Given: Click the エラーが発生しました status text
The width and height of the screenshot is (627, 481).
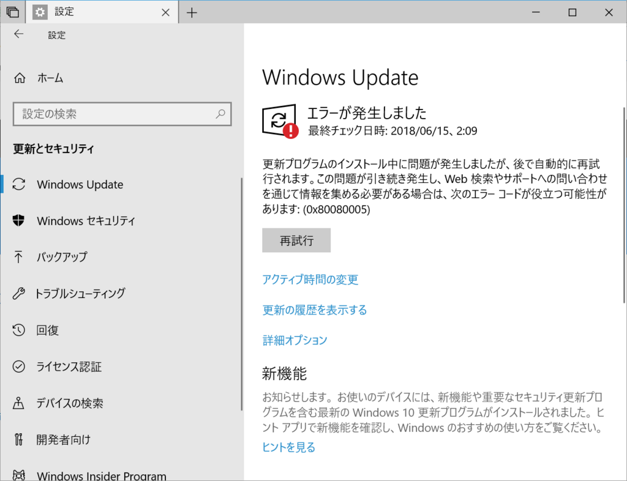Looking at the screenshot, I should [x=367, y=113].
